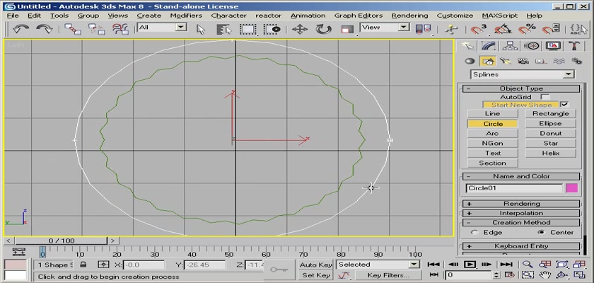The height and width of the screenshot is (283, 594).
Task: Enable the AutoGrid checkbox
Action: (545, 97)
